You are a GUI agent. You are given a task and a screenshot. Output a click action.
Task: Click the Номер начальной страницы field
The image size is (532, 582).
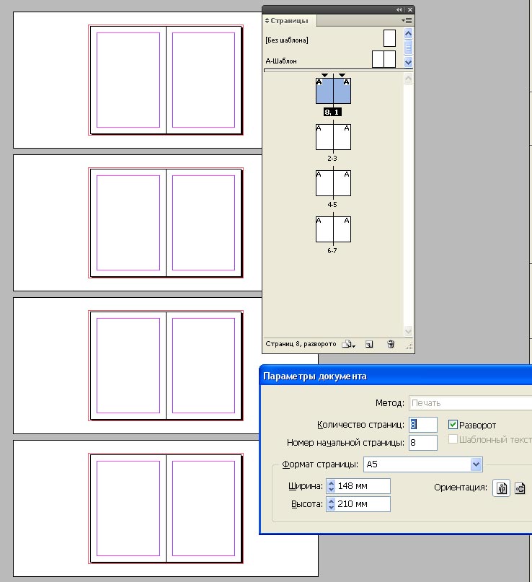click(423, 443)
